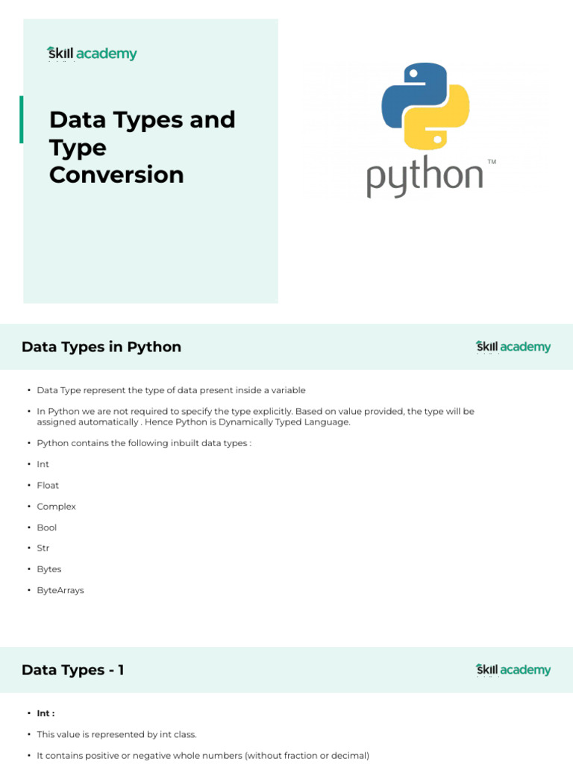573x764 pixels.
Task: Click the Str bullet item
Action: (x=44, y=548)
